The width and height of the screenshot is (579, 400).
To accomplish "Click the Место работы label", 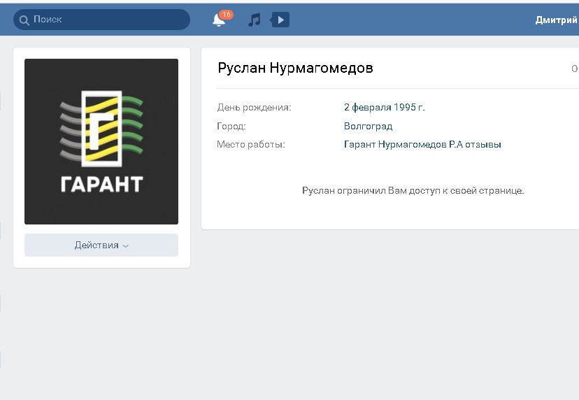I will click(251, 145).
